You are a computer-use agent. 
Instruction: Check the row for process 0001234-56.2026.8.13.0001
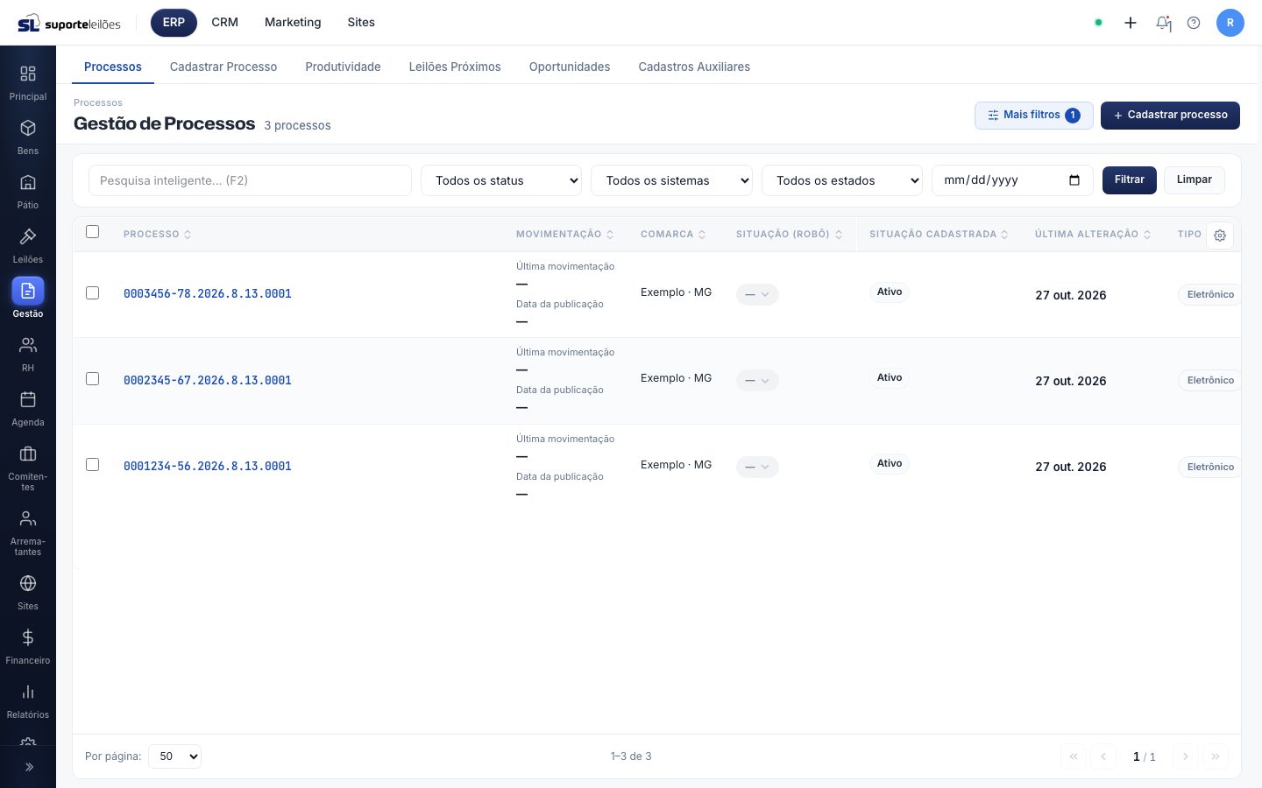[x=92, y=465]
